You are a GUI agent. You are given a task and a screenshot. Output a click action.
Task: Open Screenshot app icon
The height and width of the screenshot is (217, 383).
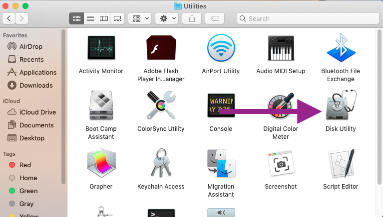(281, 163)
